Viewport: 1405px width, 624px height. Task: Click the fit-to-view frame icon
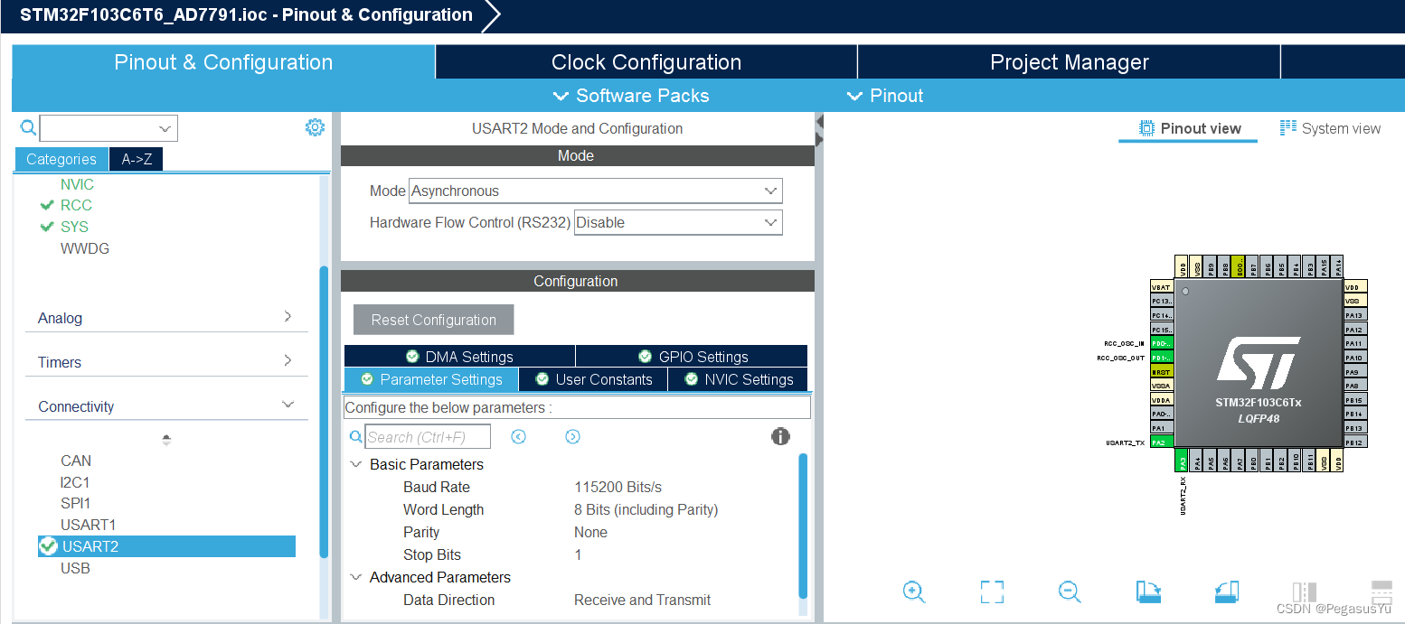[992, 591]
